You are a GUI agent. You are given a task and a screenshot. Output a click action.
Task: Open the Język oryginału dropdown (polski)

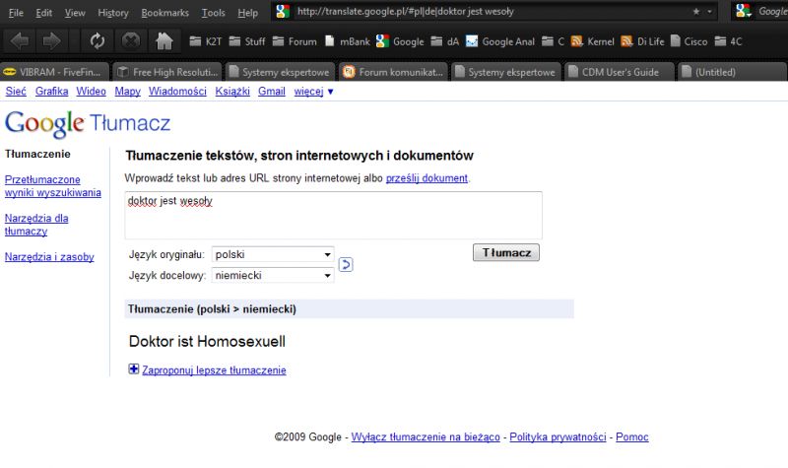273,254
